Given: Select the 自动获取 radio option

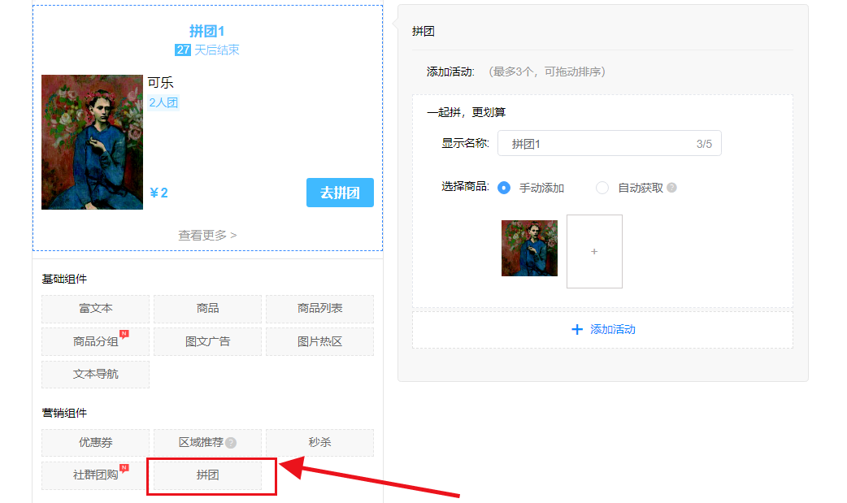Looking at the screenshot, I should pyautogui.click(x=602, y=188).
